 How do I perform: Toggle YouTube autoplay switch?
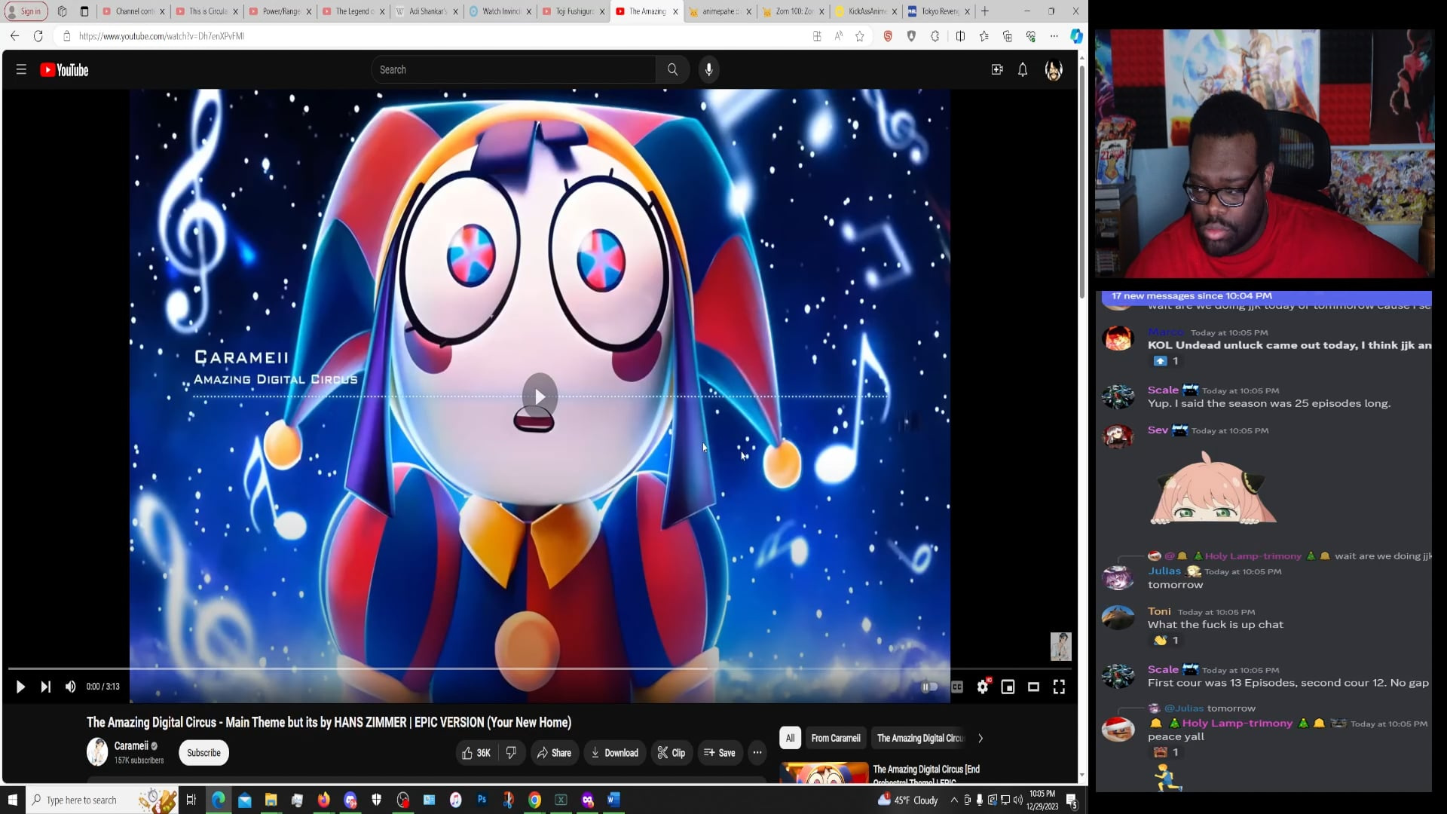929,687
